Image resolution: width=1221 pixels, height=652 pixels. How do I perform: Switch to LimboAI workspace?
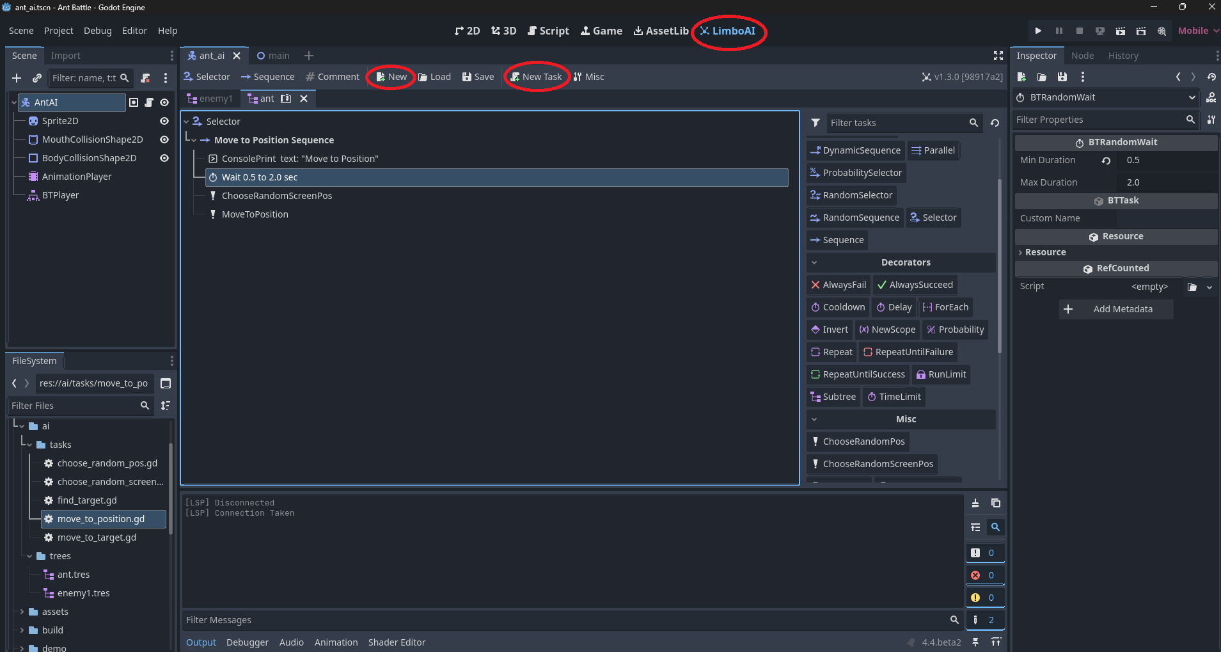pos(728,31)
